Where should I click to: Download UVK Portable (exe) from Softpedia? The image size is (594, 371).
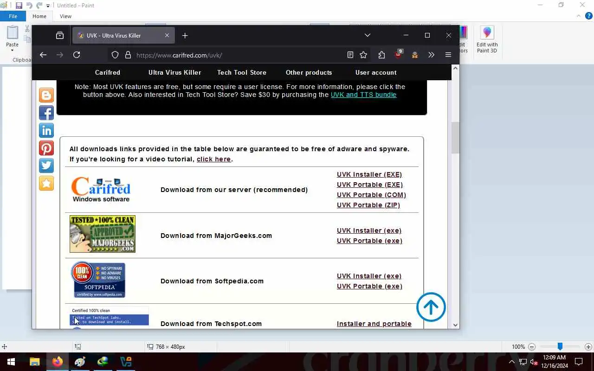point(370,286)
